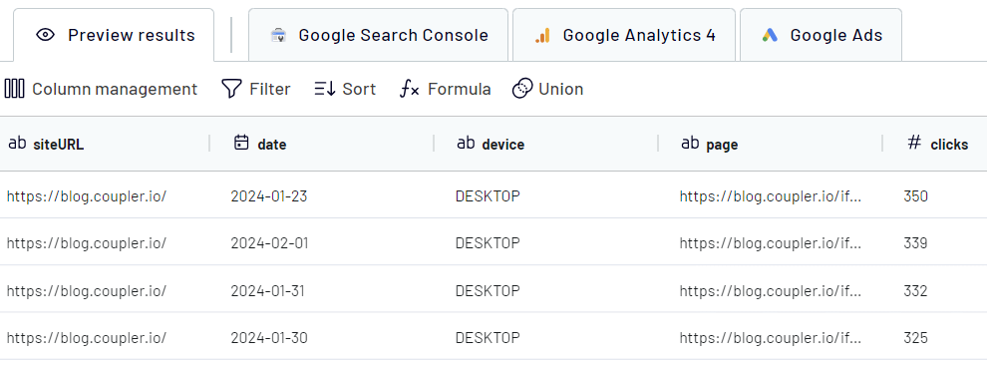Click the siteURL cell in the last row

pos(86,338)
